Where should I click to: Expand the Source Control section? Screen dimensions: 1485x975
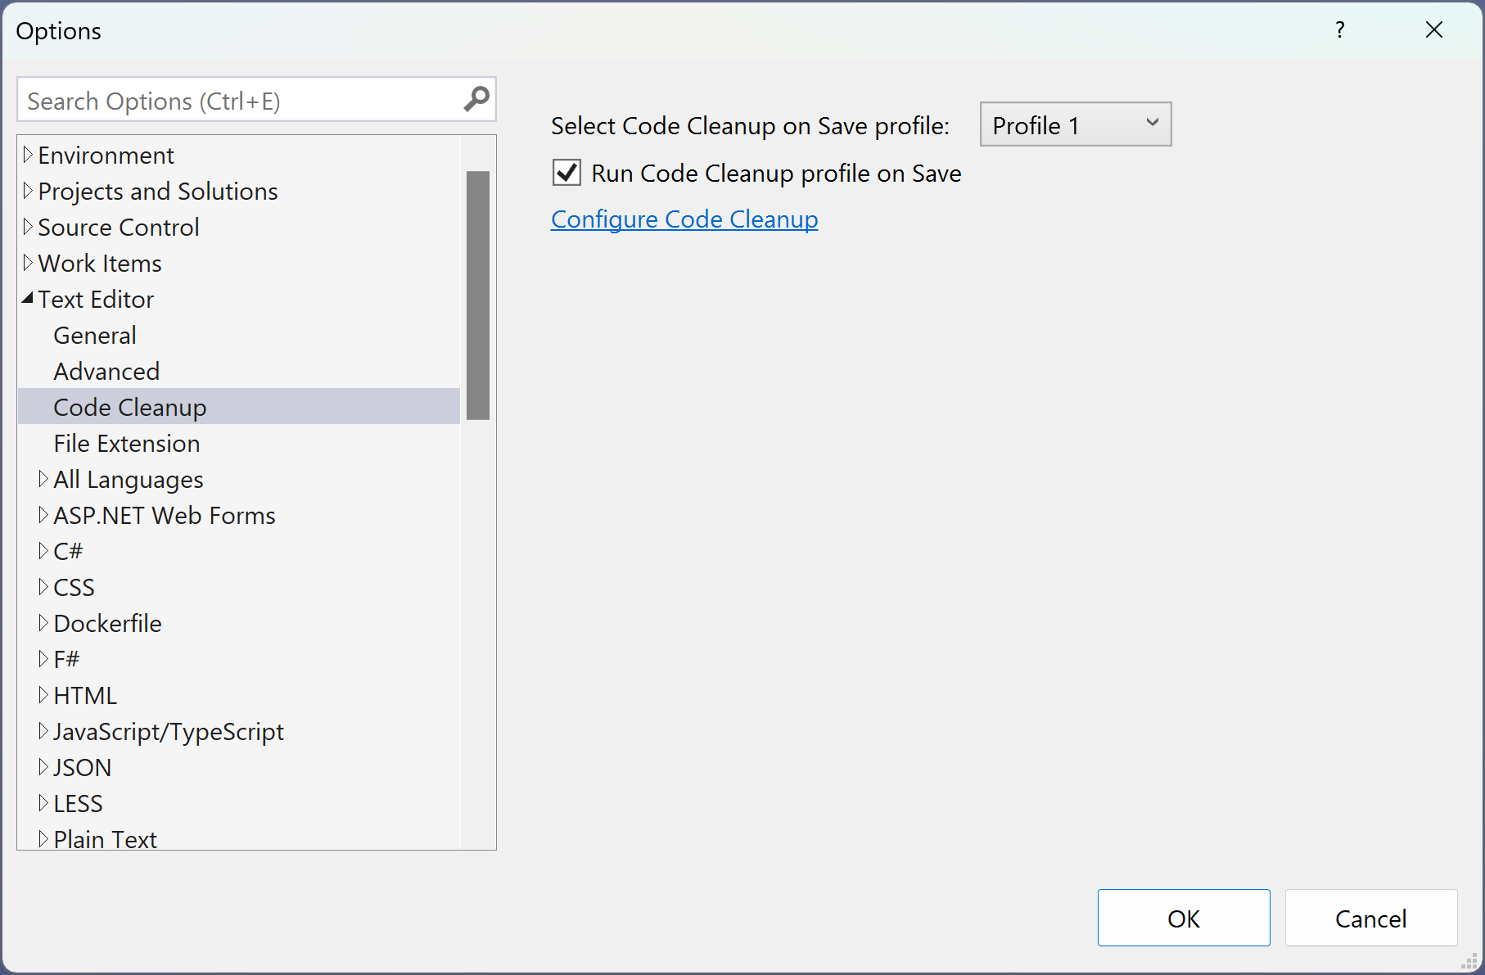click(27, 226)
